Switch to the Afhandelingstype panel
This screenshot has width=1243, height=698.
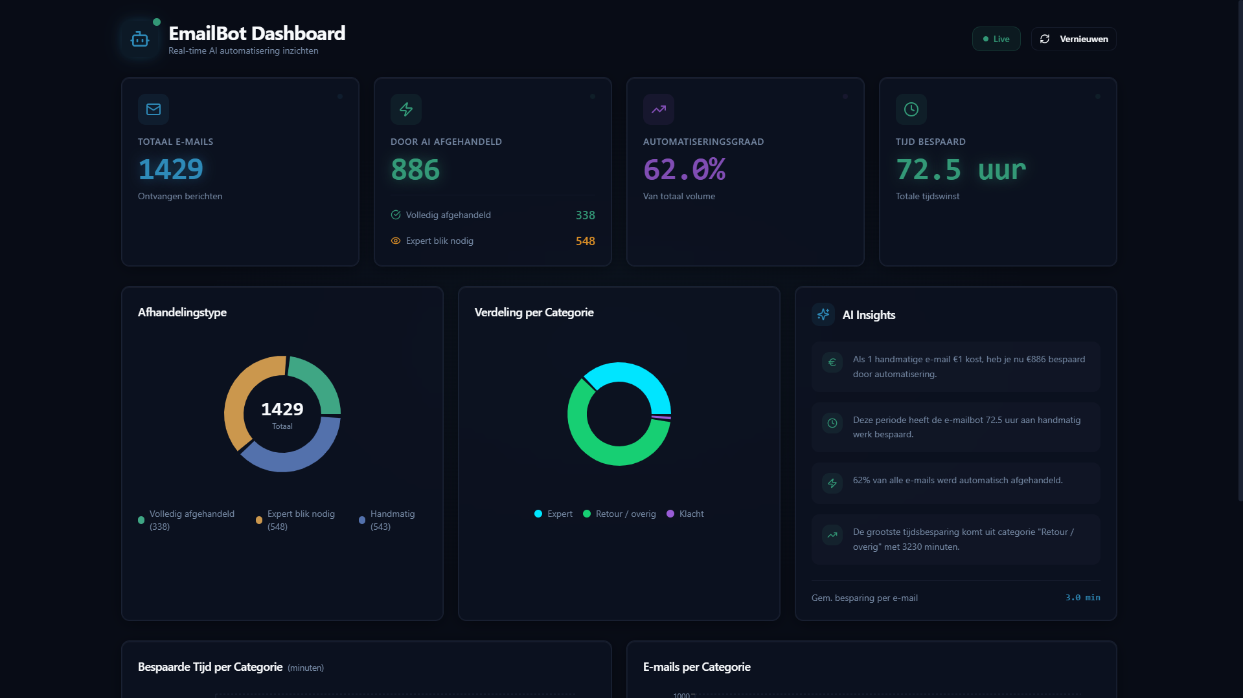coord(182,312)
